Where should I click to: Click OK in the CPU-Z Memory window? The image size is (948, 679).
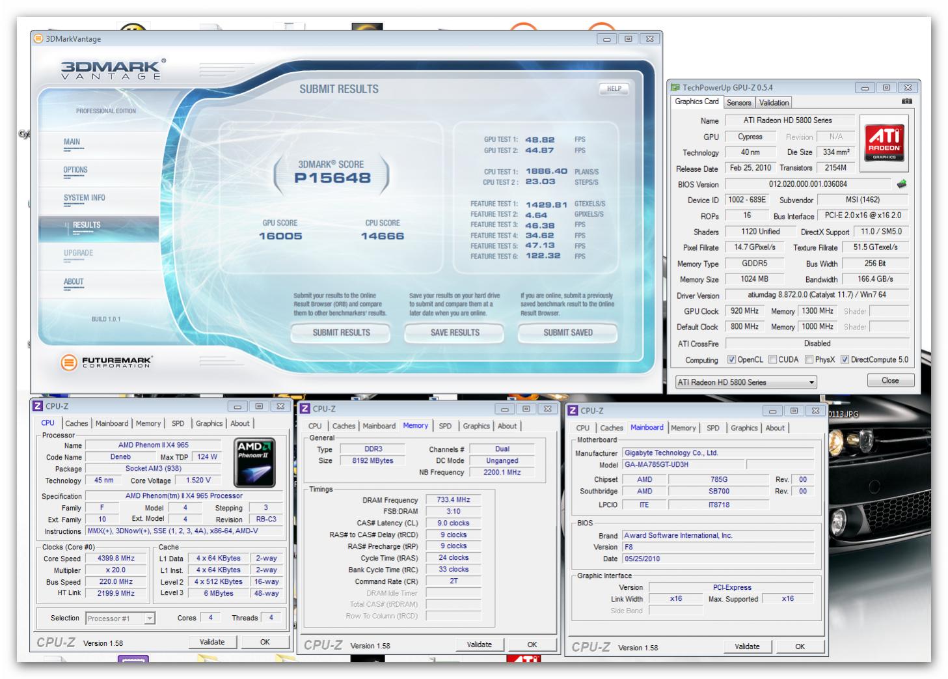[x=532, y=644]
